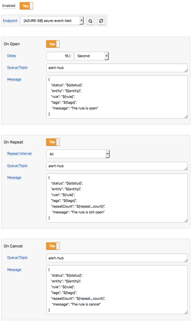The height and width of the screenshot is (322, 192).
Task: Expand the Repeat Interval All dropdown
Action: coord(78,154)
